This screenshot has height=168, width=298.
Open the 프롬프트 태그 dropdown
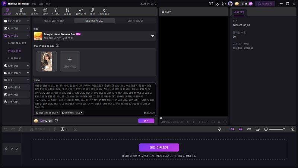72,113
